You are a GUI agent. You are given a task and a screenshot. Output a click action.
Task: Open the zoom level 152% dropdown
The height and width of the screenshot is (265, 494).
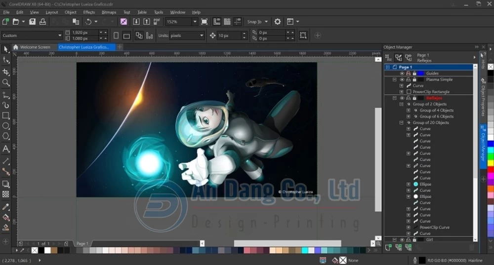tap(195, 22)
